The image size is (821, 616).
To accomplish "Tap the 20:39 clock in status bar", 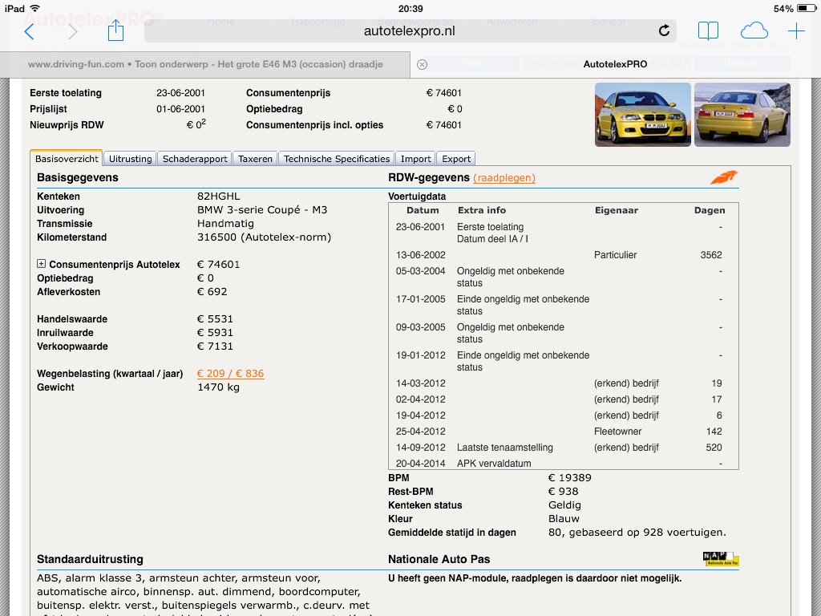I will (x=410, y=8).
